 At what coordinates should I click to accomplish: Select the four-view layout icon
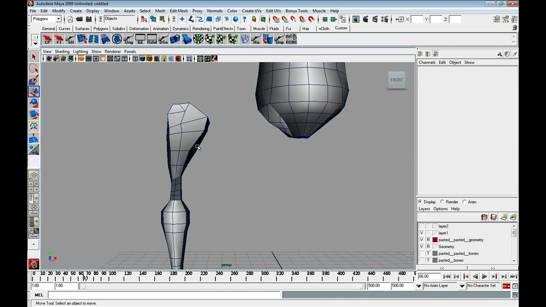click(34, 187)
